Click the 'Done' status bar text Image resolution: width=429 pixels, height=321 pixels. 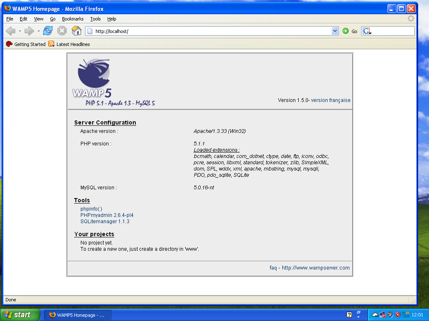[x=10, y=300]
